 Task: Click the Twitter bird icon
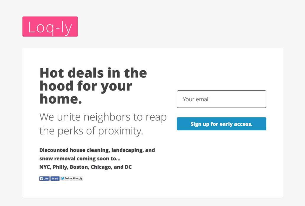point(63,178)
